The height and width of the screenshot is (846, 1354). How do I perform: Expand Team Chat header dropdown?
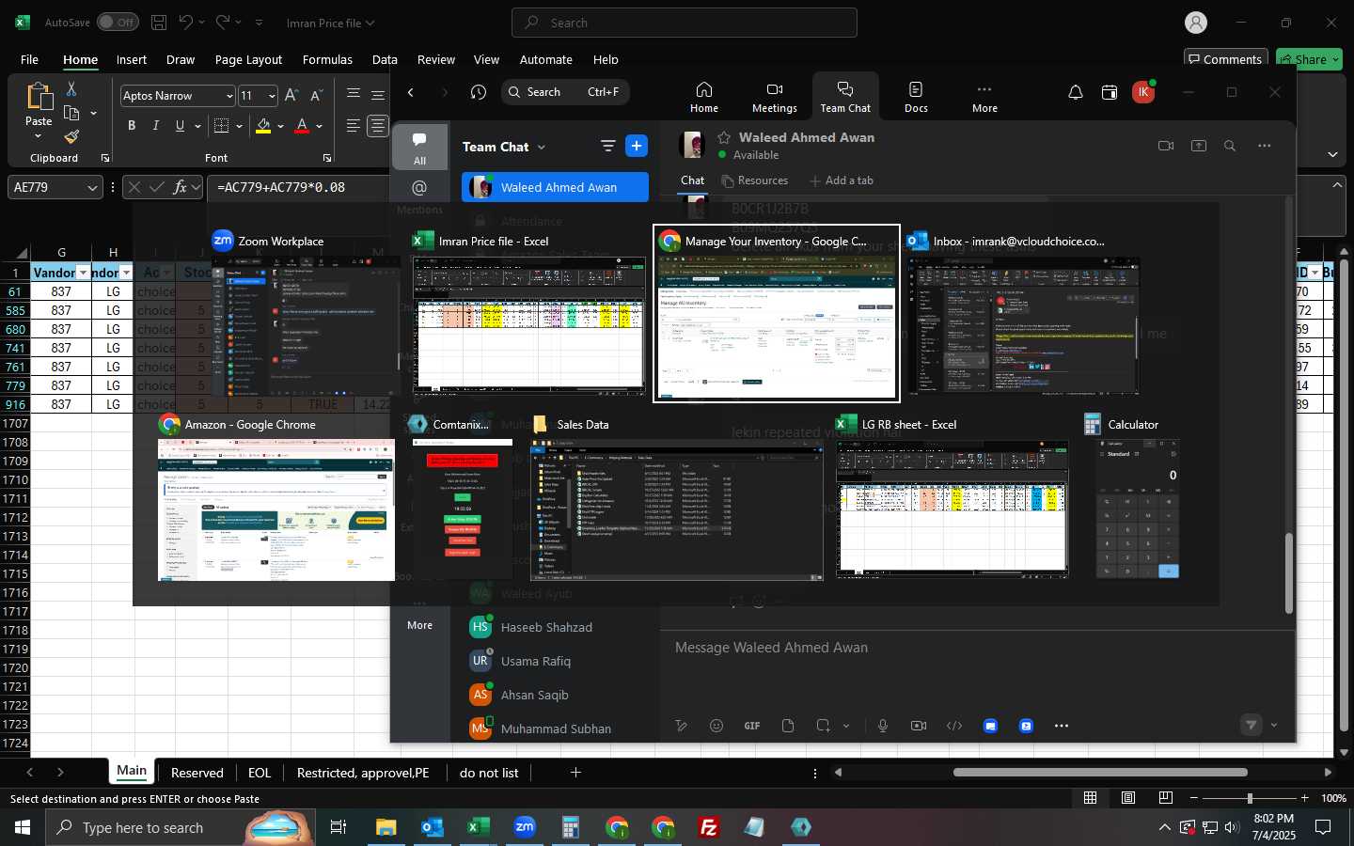[542, 148]
